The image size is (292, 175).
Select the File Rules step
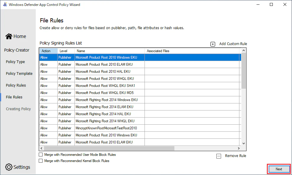coord(14,97)
